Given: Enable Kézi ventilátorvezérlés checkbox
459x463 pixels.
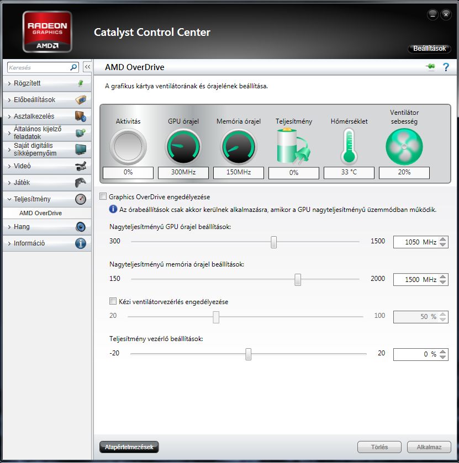Looking at the screenshot, I should (113, 301).
